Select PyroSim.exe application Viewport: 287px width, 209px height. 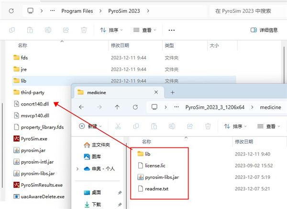click(x=31, y=139)
